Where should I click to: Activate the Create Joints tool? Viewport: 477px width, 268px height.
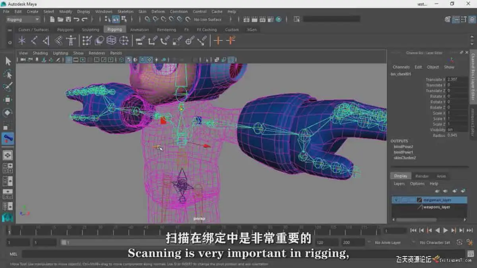click(x=34, y=40)
